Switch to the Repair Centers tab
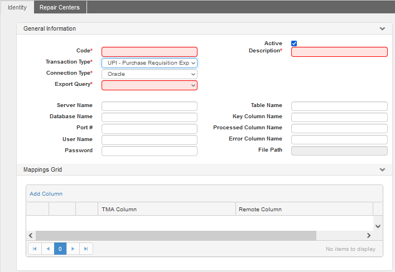The height and width of the screenshot is (272, 395). tap(60, 7)
